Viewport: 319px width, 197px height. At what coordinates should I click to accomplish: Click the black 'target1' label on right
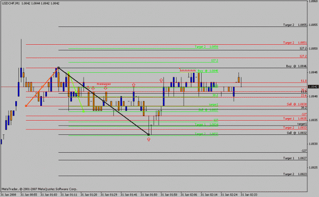pyautogui.click(x=302, y=124)
